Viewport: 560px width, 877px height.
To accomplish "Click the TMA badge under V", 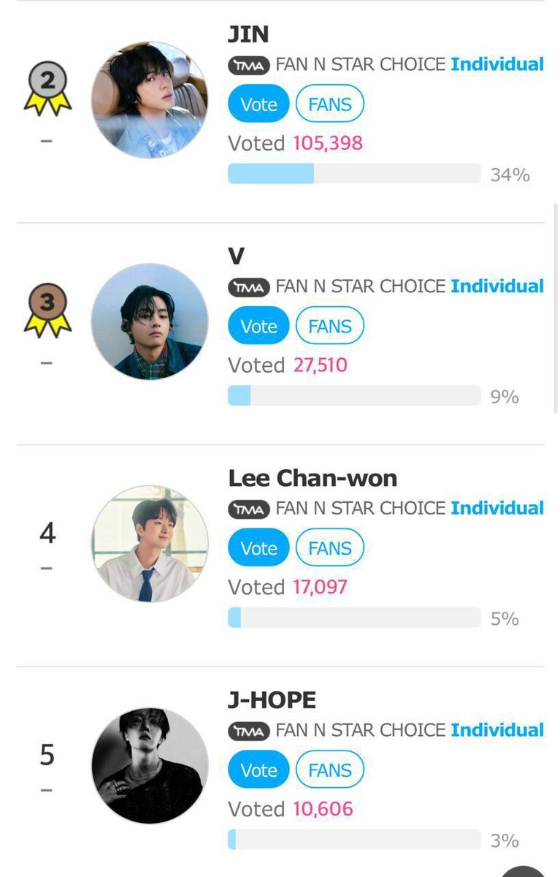I will click(249, 287).
